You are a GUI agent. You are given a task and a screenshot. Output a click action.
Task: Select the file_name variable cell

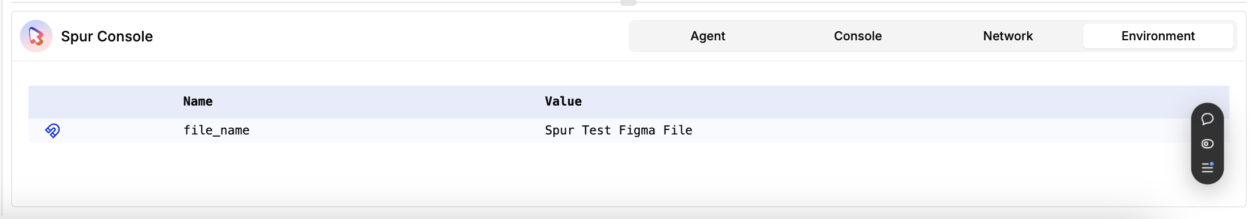tap(216, 130)
